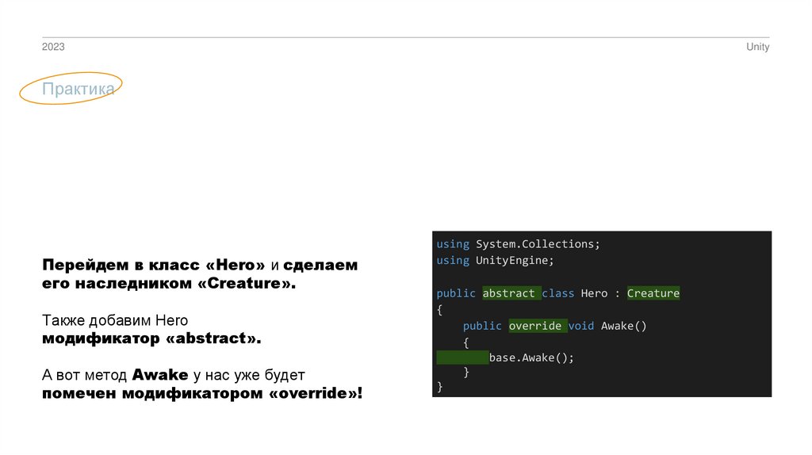Screen dimensions: 812x455
Task: Click the green highlighted indentation block
Action: pyautogui.click(x=462, y=357)
